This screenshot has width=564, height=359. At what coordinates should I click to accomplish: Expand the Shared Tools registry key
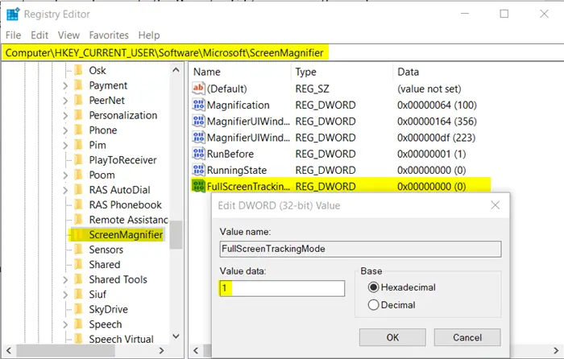point(65,279)
